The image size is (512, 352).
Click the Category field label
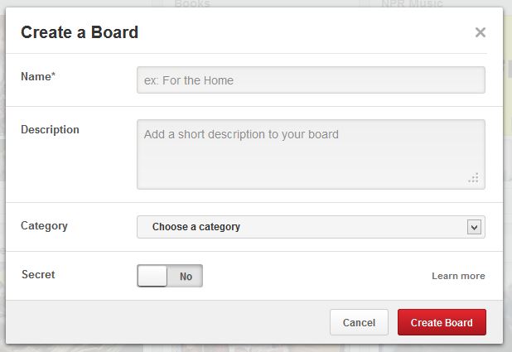(x=44, y=226)
